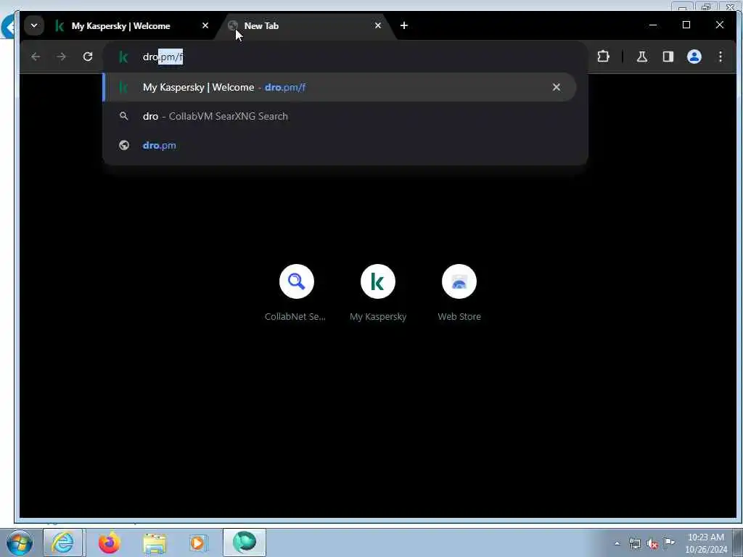Open the network tray icon
Screen dimensions: 743x557
click(x=635, y=543)
